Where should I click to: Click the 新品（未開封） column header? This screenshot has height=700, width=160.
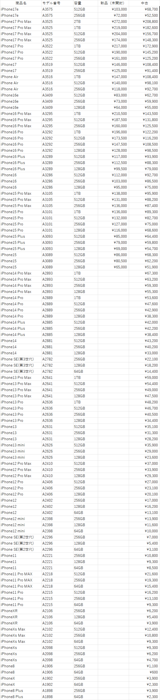[112, 3]
